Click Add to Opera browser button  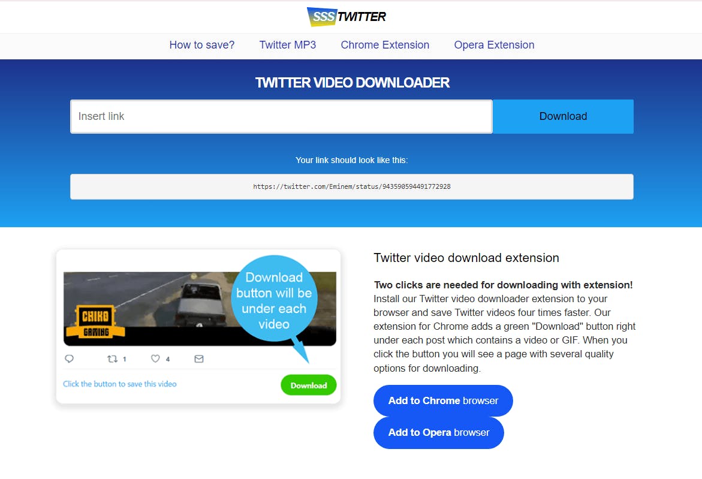click(x=439, y=432)
